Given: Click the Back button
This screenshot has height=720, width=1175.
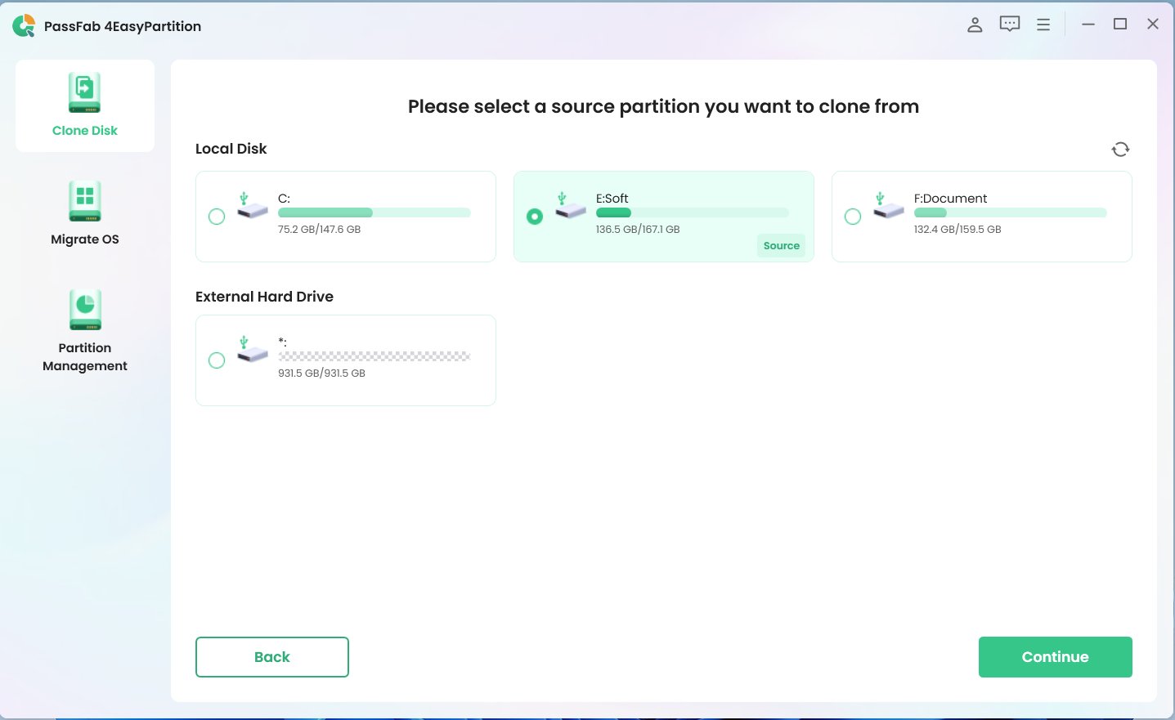Looking at the screenshot, I should pos(272,657).
